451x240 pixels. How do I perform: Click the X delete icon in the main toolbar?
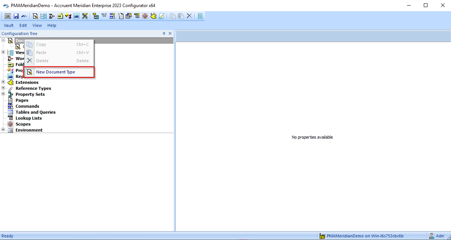(x=189, y=16)
